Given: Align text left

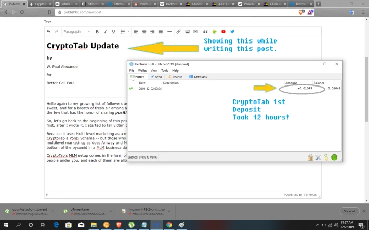Looking at the screenshot, I should (x=136, y=32).
